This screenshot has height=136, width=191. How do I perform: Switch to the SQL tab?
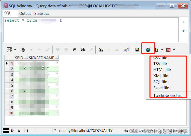(x=8, y=13)
